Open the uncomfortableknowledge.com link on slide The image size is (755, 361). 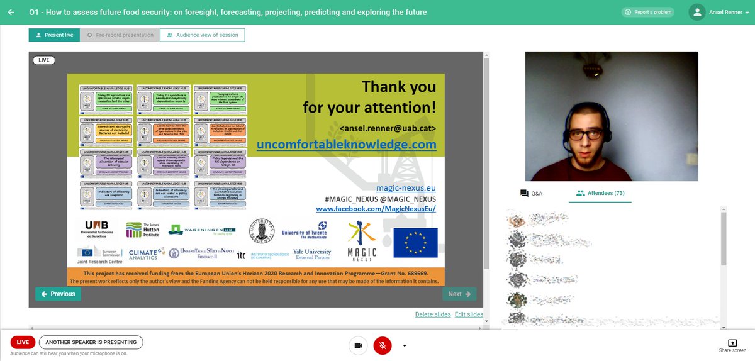(346, 144)
